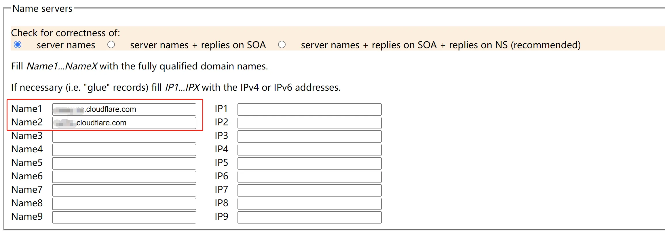Select the Name9 text box
Viewport: 665px width, 237px height.
(x=124, y=217)
